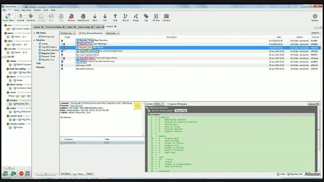This screenshot has height=182, width=324.
Task: Click the parent commit hash link
Action: (x=76, y=106)
